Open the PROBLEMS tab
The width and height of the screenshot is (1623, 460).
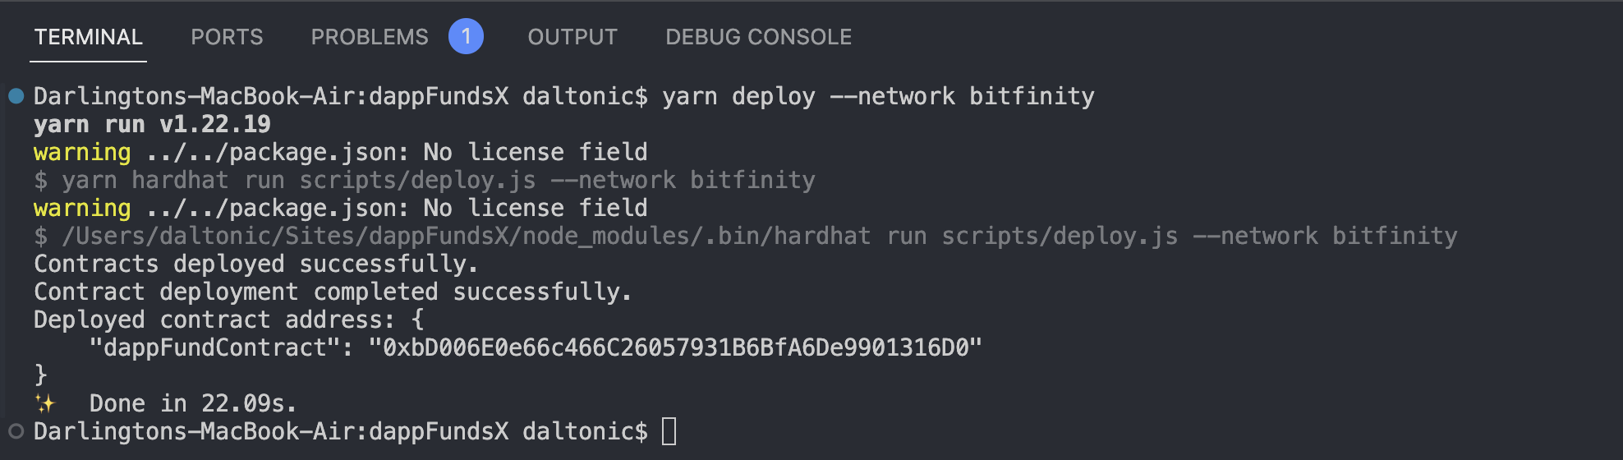[x=370, y=37]
